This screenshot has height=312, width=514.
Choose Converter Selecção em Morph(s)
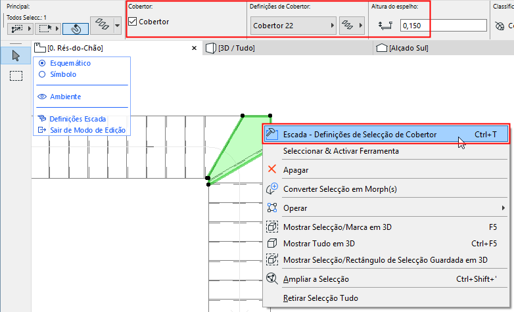click(x=340, y=189)
